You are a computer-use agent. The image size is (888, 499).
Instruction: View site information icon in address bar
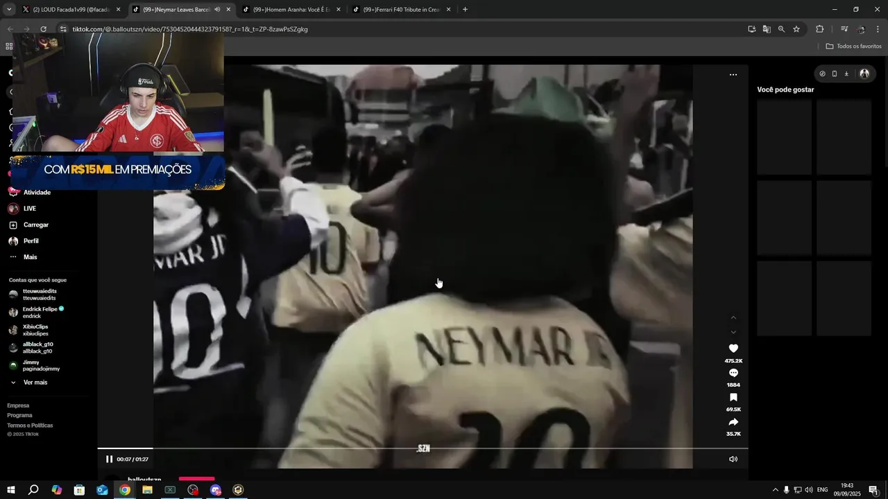tap(63, 29)
